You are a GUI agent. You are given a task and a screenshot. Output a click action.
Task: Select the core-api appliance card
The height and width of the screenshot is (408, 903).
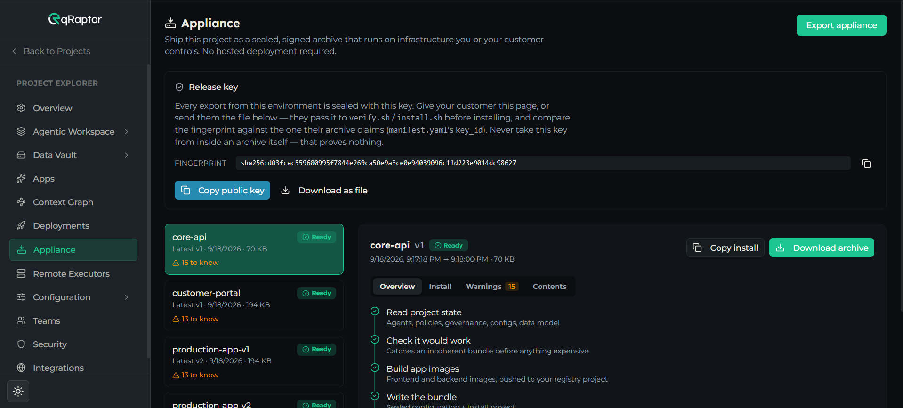point(254,249)
